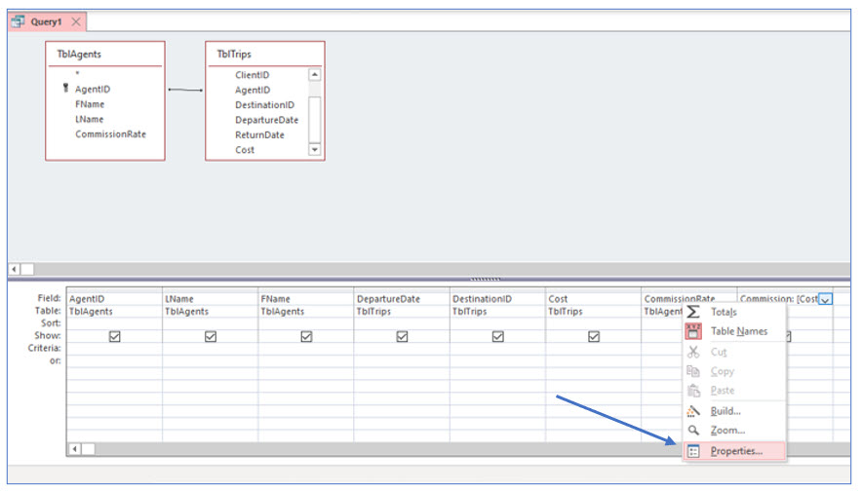Select the Query1 tab label
Image resolution: width=862 pixels, height=491 pixels.
[46, 21]
